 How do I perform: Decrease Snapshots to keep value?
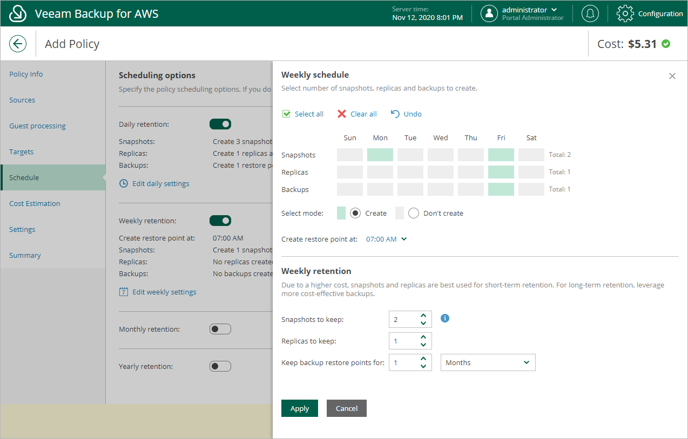click(x=423, y=323)
